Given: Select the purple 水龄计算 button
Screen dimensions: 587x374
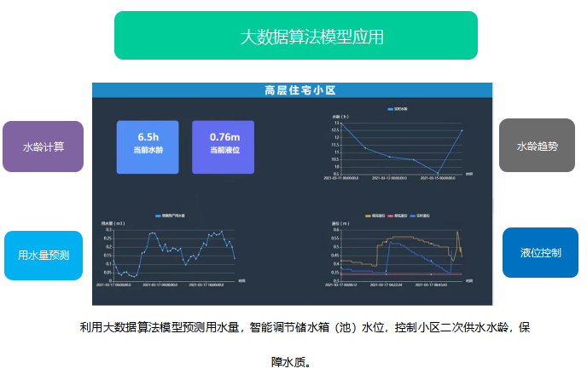Looking at the screenshot, I should pyautogui.click(x=43, y=147).
